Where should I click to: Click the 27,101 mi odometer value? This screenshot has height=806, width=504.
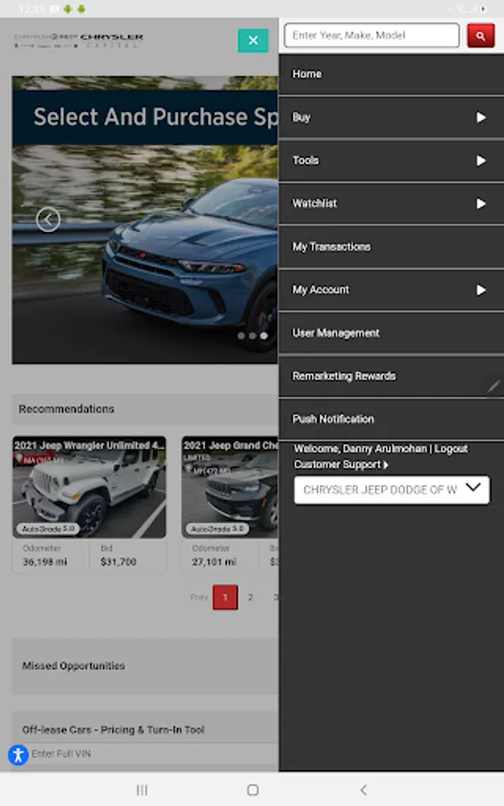tap(214, 562)
